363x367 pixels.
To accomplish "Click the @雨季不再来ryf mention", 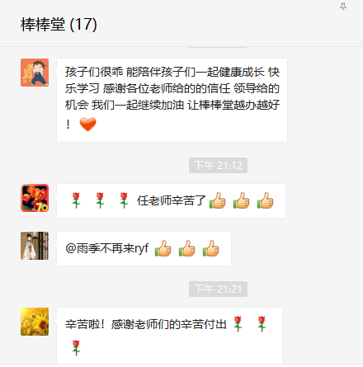I will (107, 248).
